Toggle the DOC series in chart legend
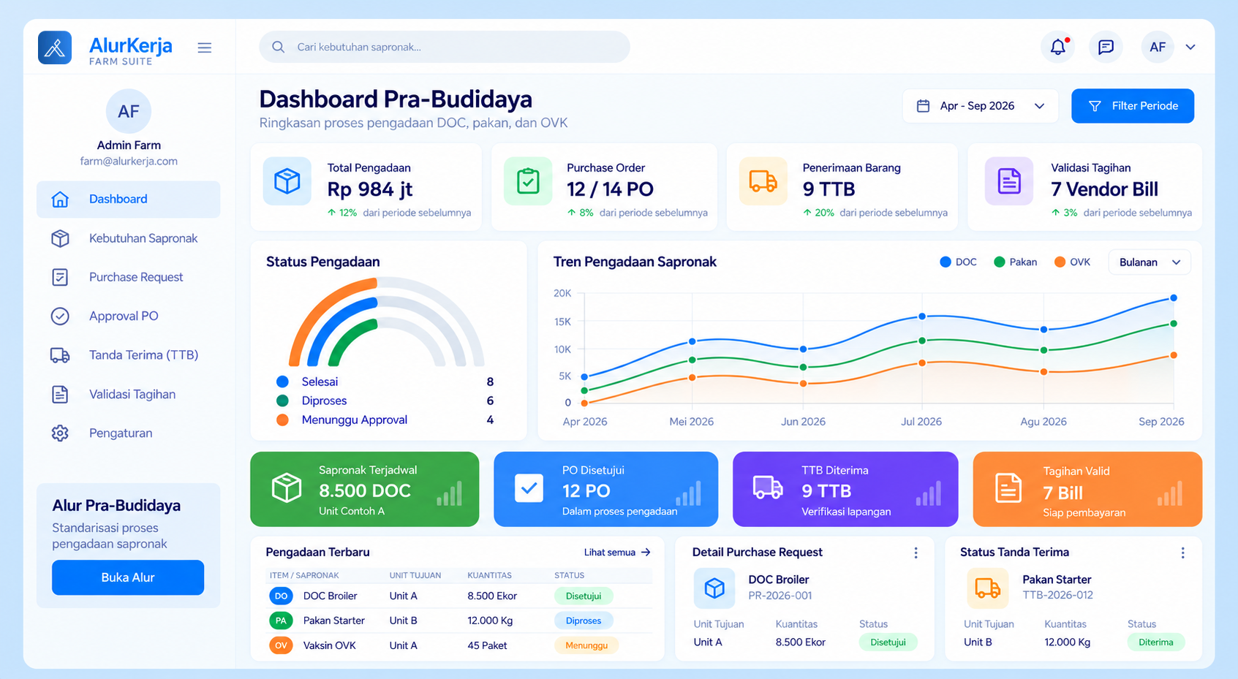The height and width of the screenshot is (679, 1238). [958, 262]
